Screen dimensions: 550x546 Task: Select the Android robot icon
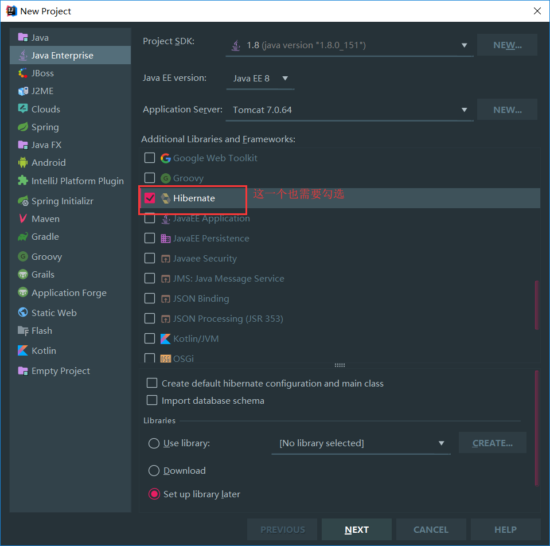point(23,162)
